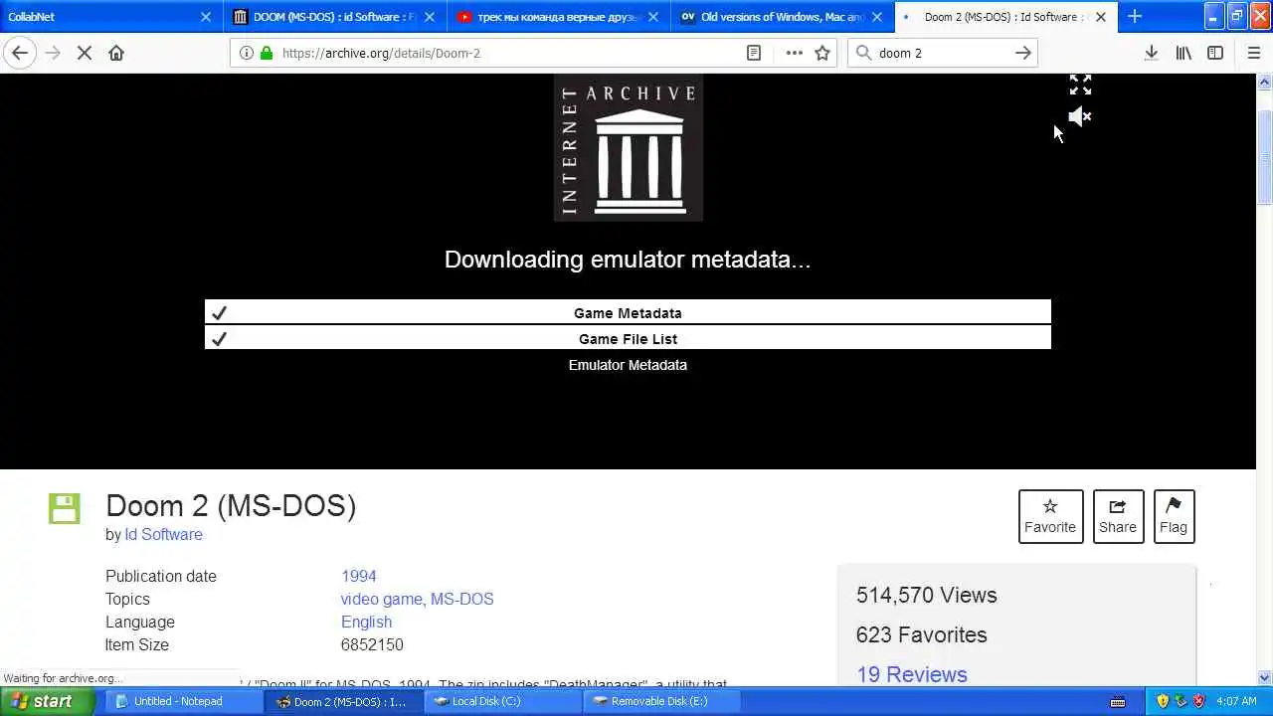Open the library bookmarks menu
1273x716 pixels.
tap(1183, 53)
